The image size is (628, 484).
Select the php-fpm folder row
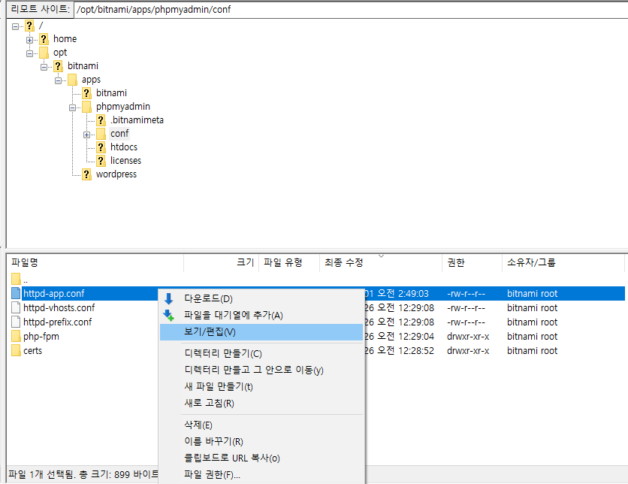coord(41,337)
